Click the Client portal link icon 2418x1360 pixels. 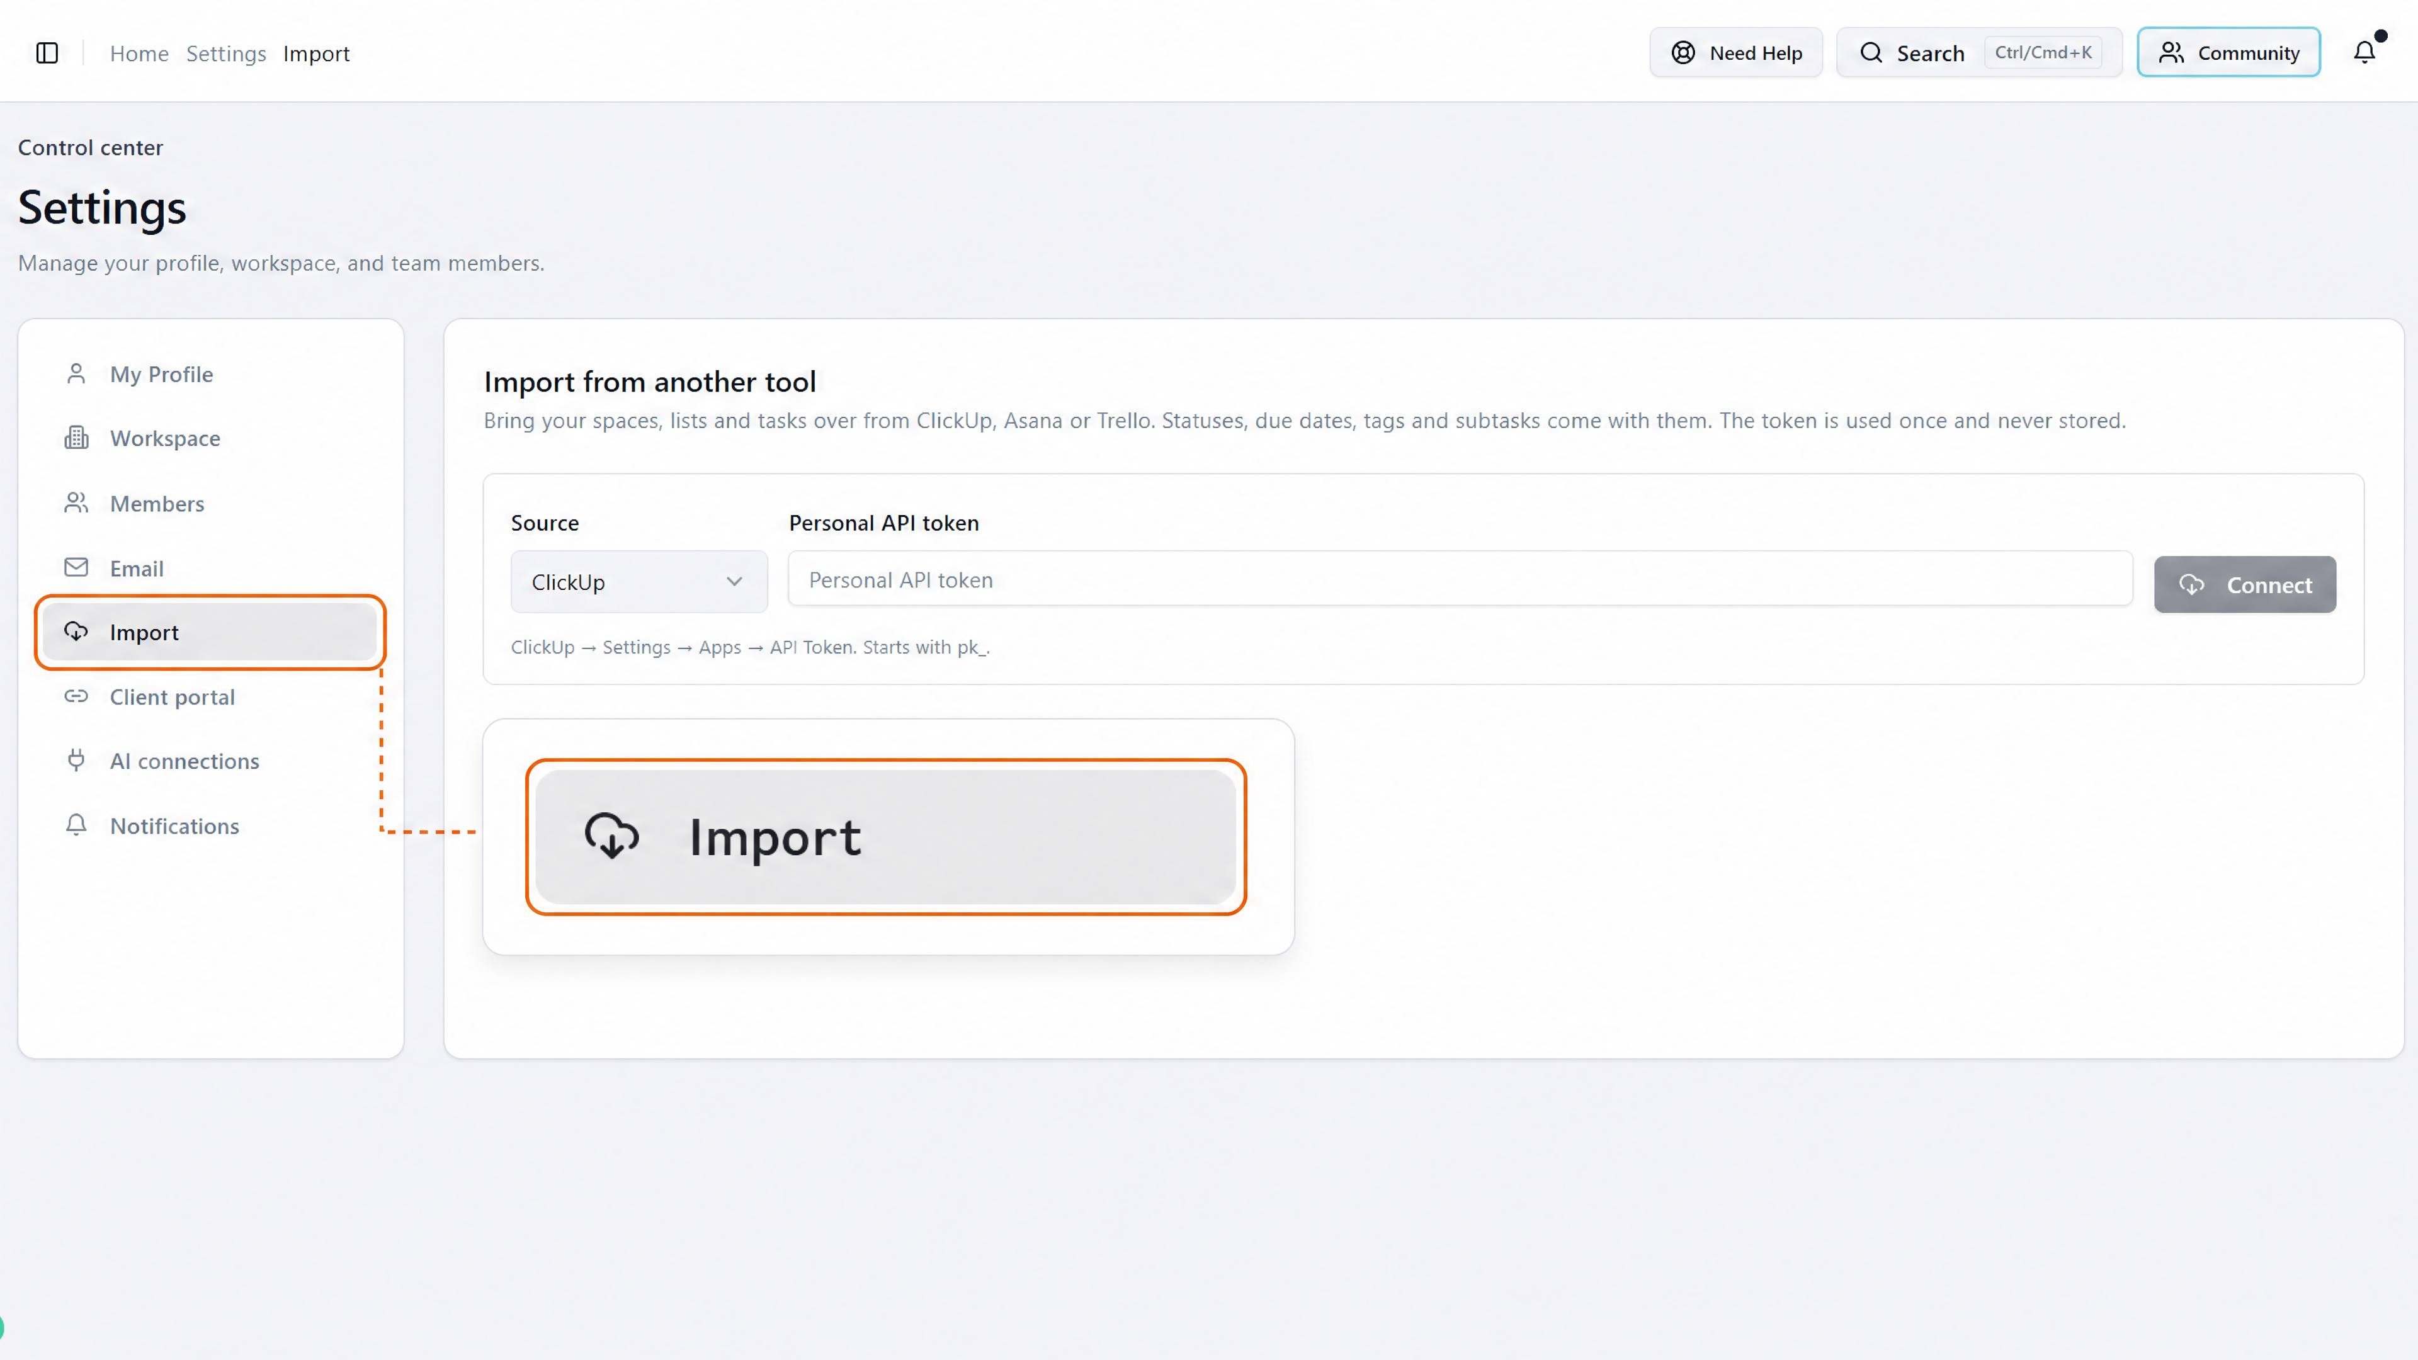[76, 696]
